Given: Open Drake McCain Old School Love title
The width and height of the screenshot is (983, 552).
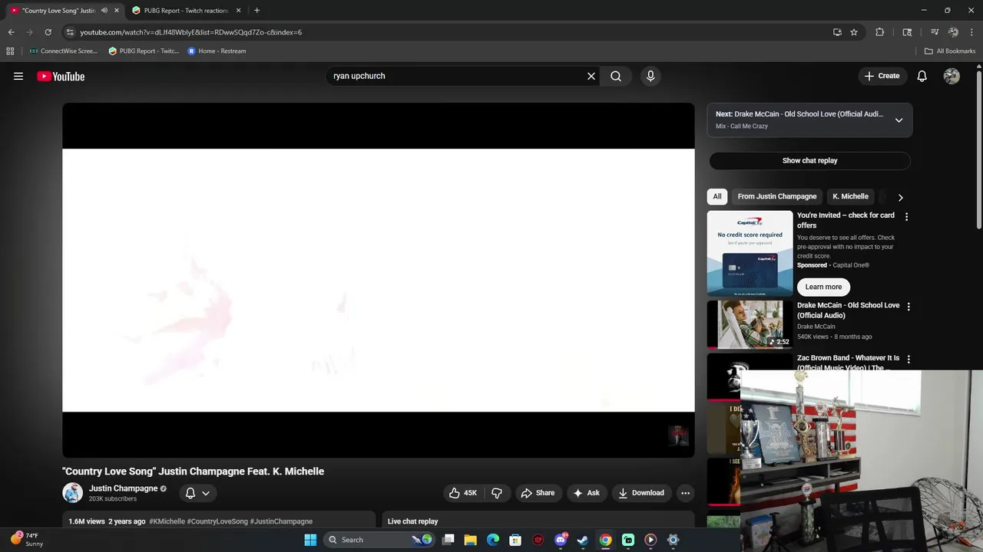Looking at the screenshot, I should (x=848, y=310).
